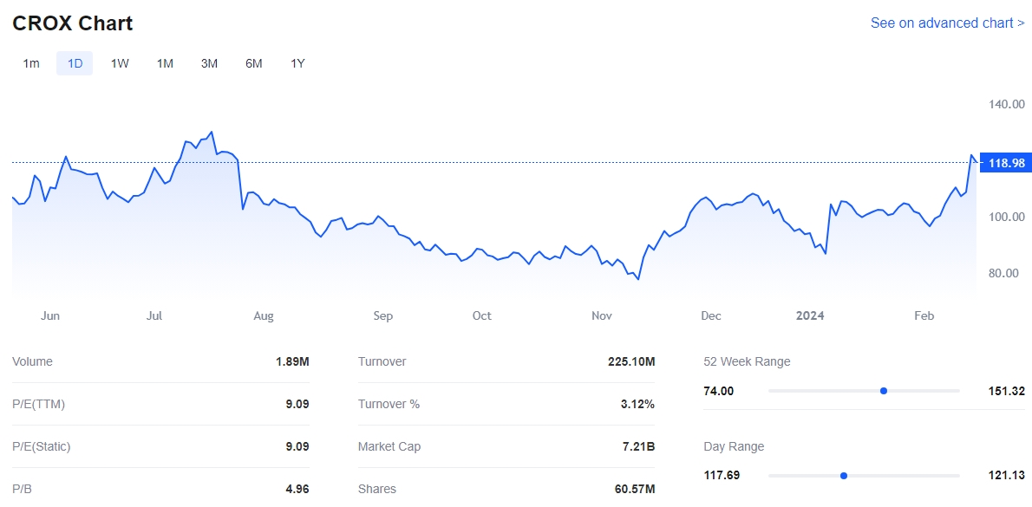Select the 1m interval tab
The image size is (1032, 507).
tap(31, 63)
